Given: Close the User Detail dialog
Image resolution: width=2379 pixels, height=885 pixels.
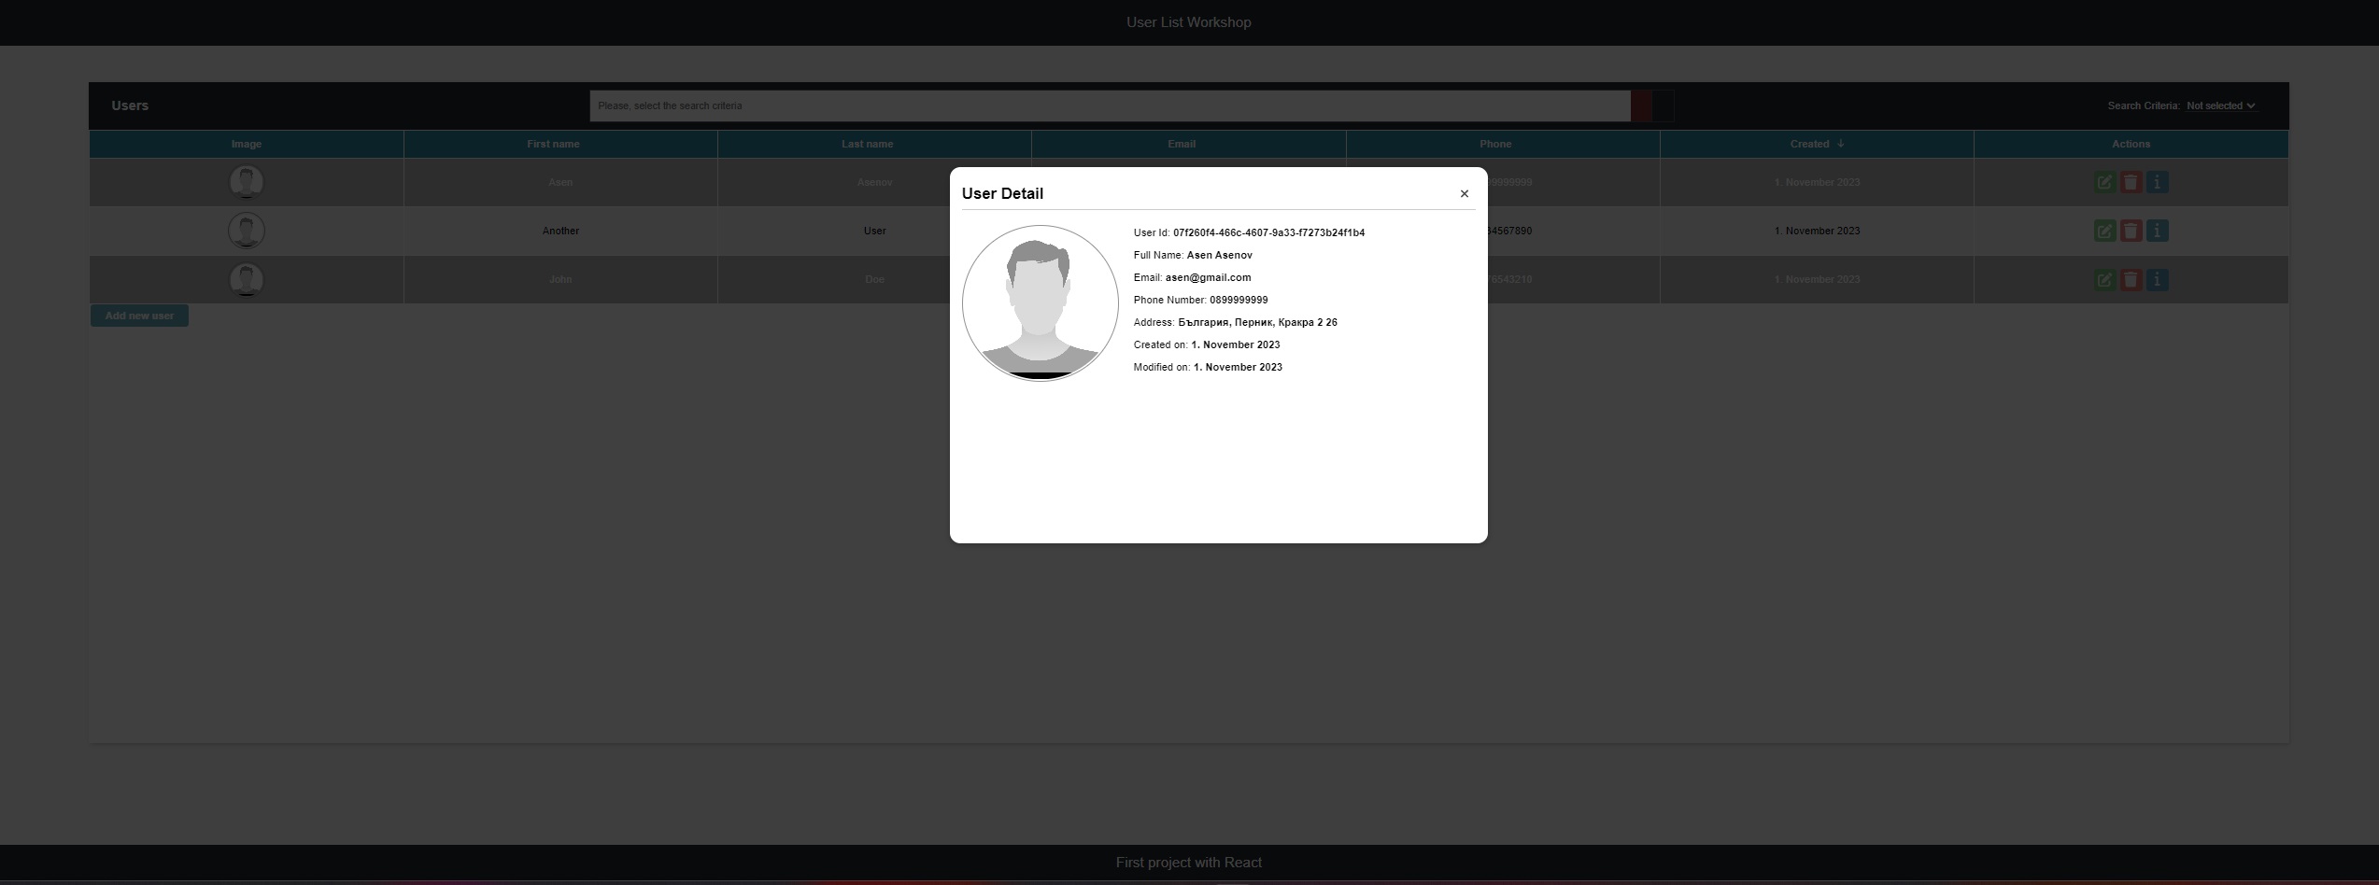Looking at the screenshot, I should (x=1464, y=194).
